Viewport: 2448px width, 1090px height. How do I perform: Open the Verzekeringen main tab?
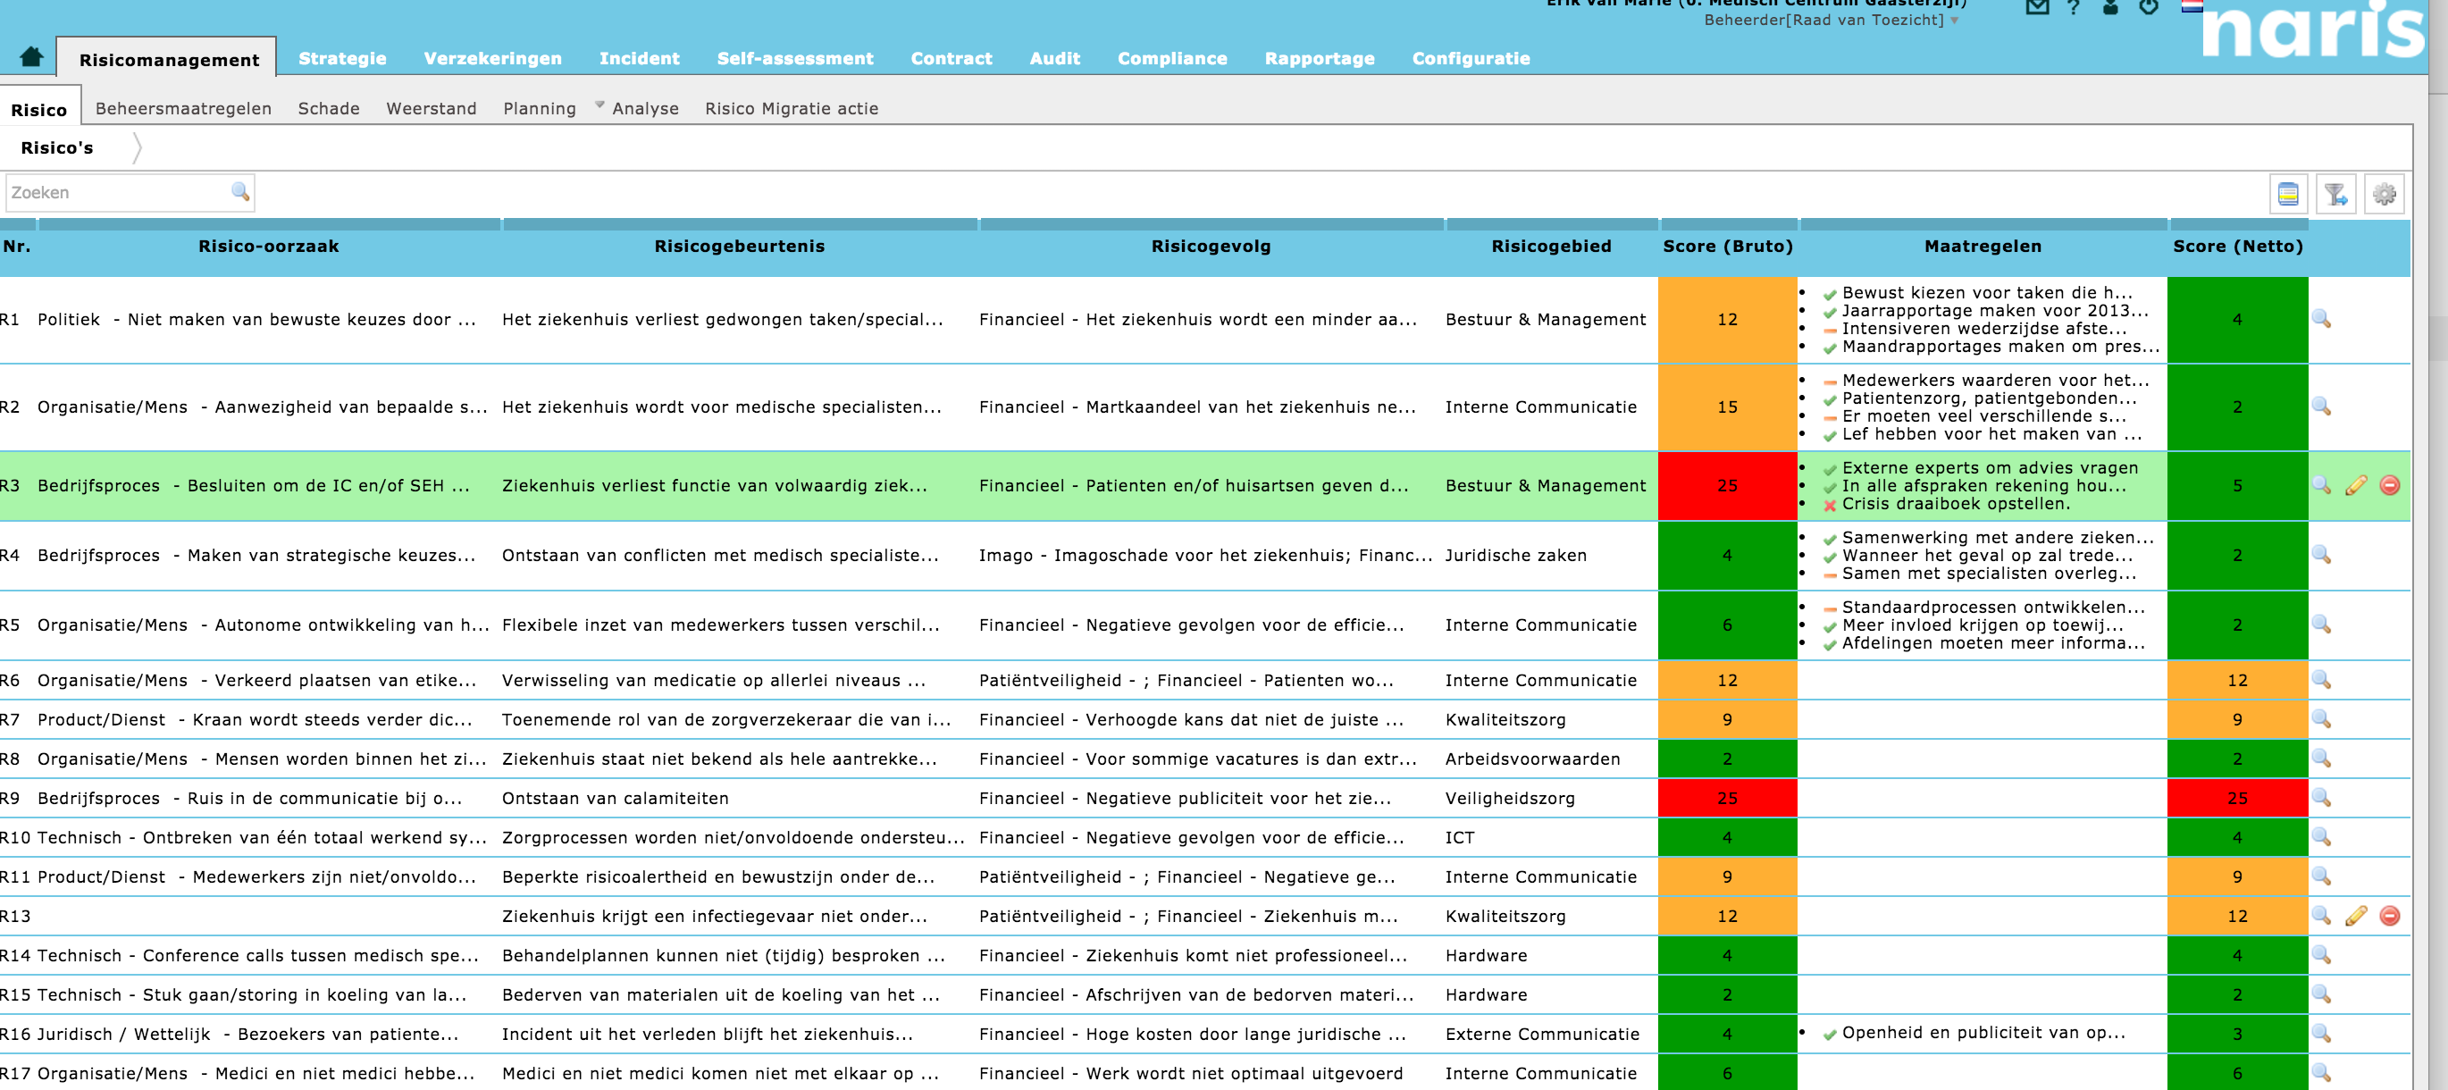(x=492, y=59)
